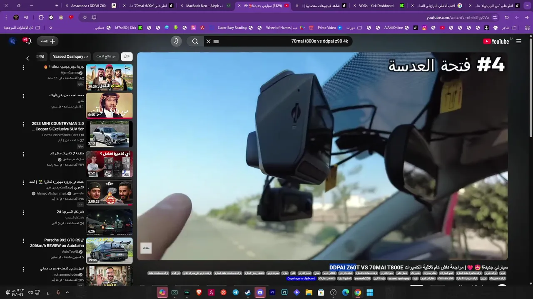Viewport: 533px width, 299px height.
Task: Expand hidden bookmarks with double chevron
Action: click(51, 28)
